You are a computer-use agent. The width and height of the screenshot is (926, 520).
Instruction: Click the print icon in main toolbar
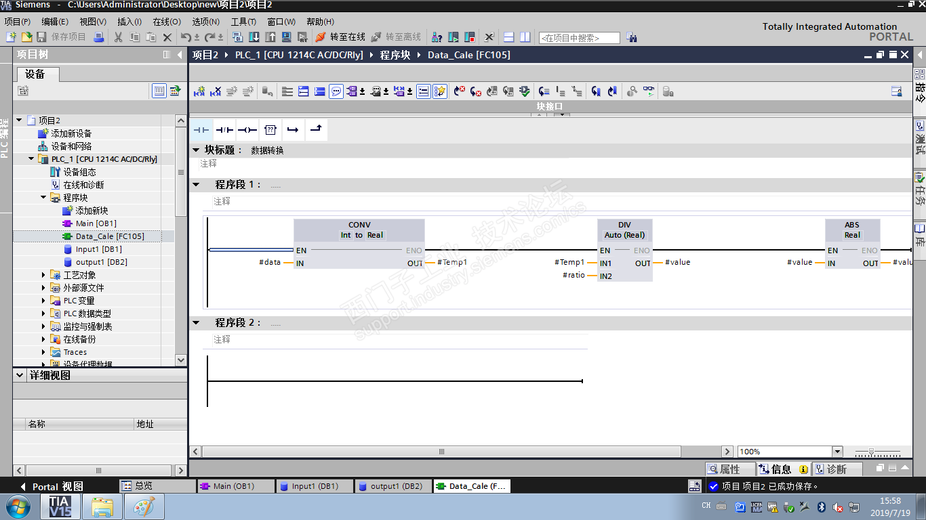99,37
